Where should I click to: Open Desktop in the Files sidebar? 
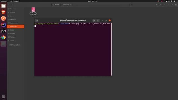click(x=16, y=19)
